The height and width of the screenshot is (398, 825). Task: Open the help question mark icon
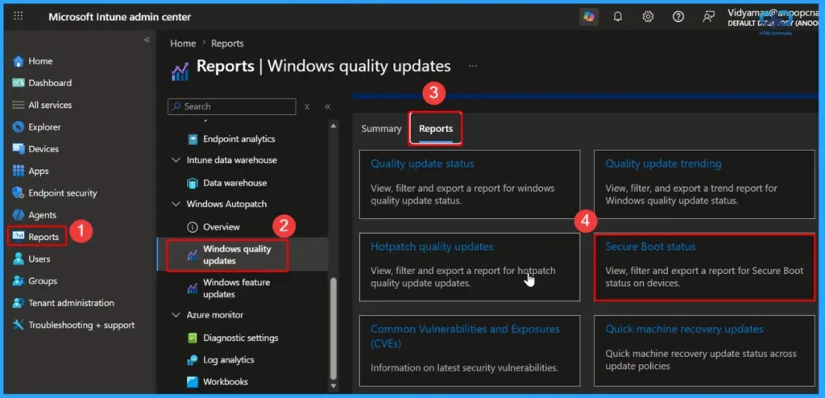[678, 17]
